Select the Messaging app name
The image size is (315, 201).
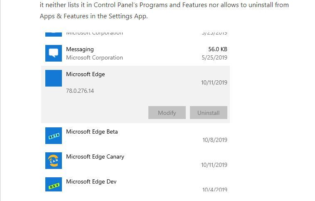coord(80,49)
